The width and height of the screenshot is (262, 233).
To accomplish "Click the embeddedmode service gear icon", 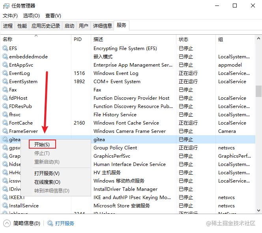I will click(5, 57).
